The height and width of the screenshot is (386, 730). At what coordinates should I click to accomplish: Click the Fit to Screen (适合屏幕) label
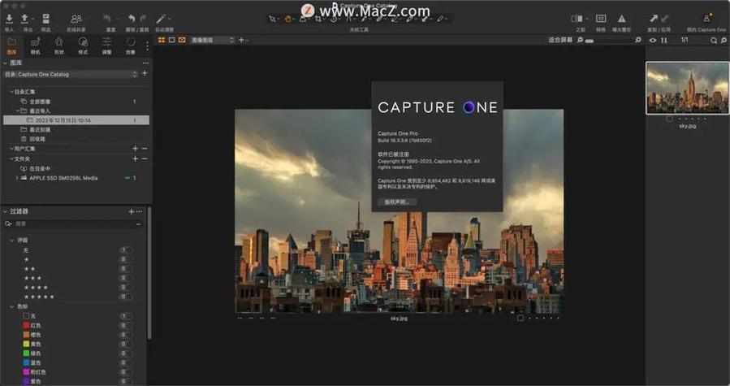560,40
